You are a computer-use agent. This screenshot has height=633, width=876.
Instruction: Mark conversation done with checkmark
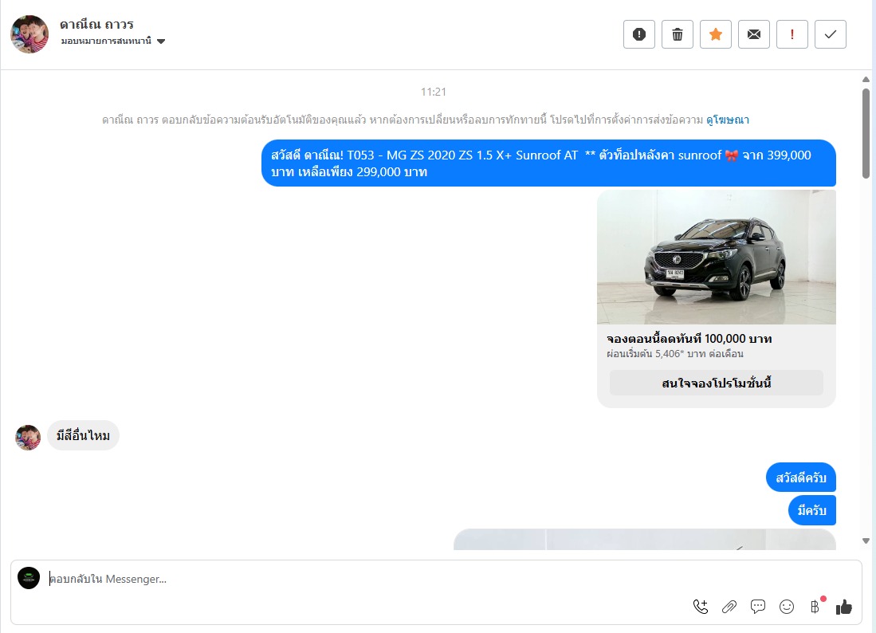pyautogui.click(x=831, y=34)
